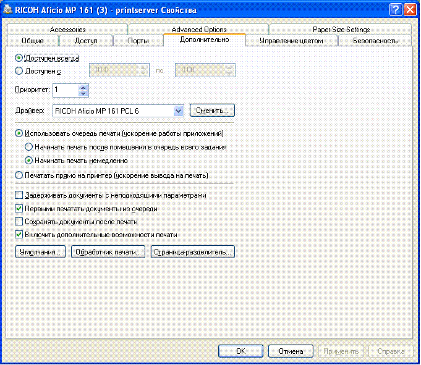Open the Доступ tab
Screen dimensions: 421x365
click(x=86, y=41)
